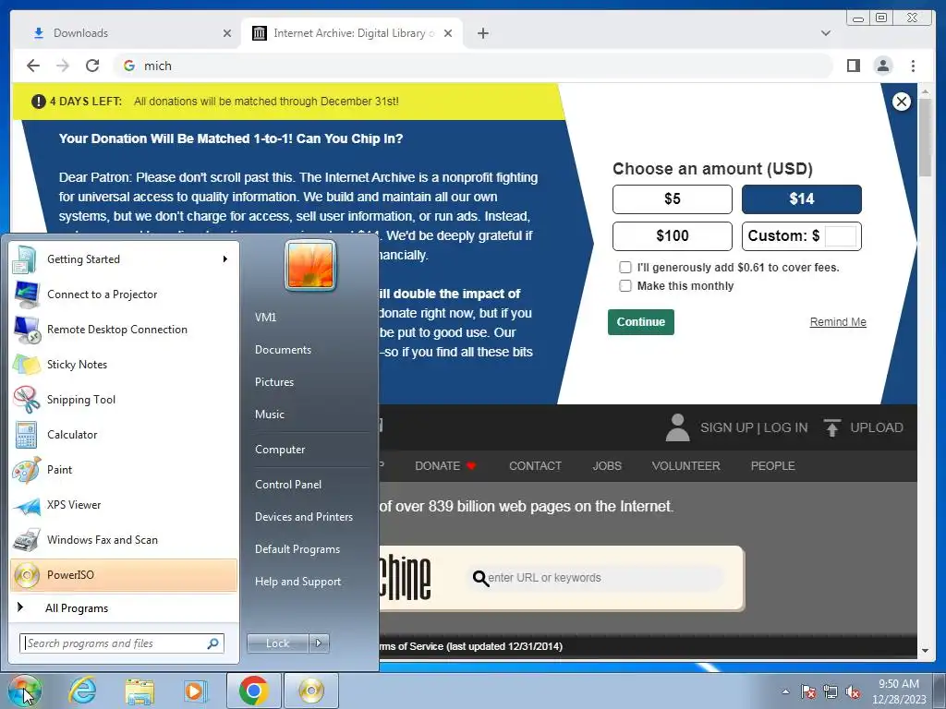Launch Sticky Notes
This screenshot has width=946, height=709.
[x=124, y=364]
